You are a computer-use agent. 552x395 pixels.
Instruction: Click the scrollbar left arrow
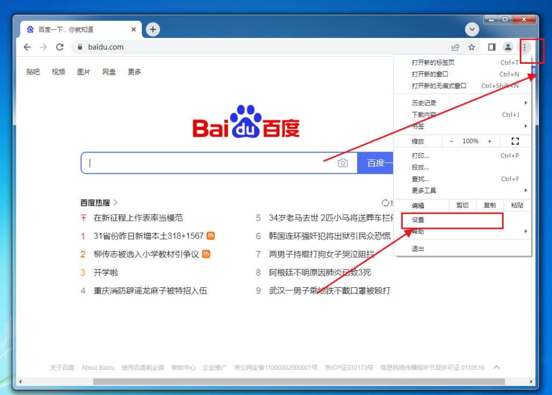click(x=20, y=382)
